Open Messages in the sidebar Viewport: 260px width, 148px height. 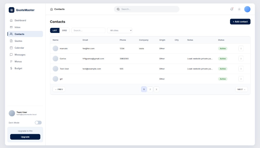click(x=20, y=54)
